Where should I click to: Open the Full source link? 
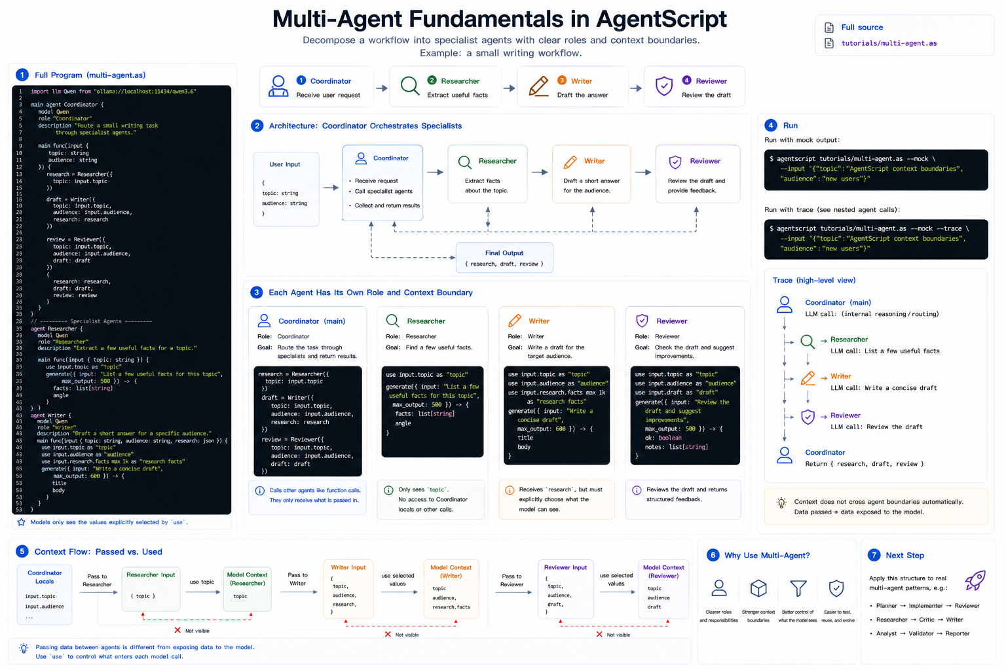click(x=862, y=27)
